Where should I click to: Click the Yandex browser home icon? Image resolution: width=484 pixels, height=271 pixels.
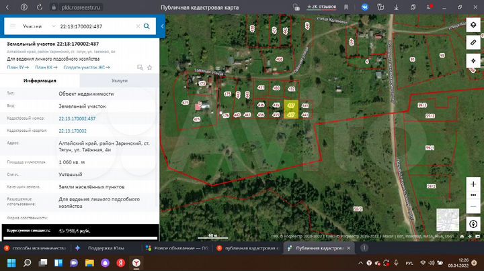click(x=24, y=7)
